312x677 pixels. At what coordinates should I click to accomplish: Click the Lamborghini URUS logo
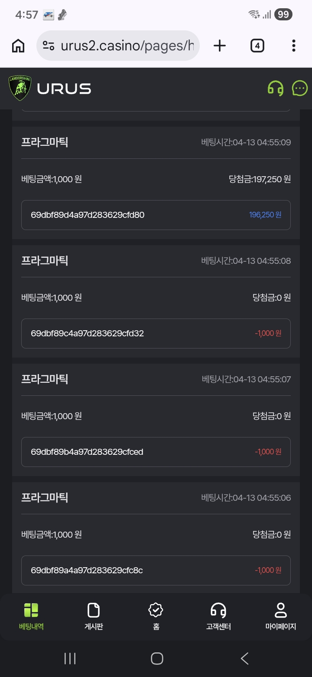(50, 89)
